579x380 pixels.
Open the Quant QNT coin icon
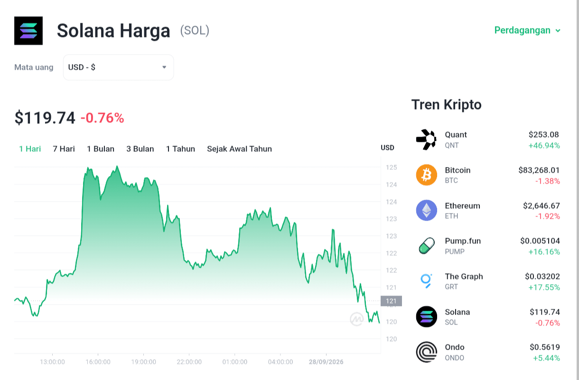click(426, 139)
